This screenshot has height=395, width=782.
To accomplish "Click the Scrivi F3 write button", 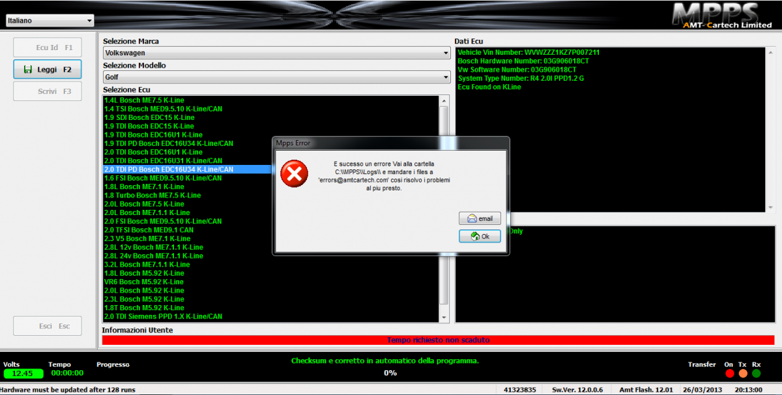I will [x=48, y=91].
